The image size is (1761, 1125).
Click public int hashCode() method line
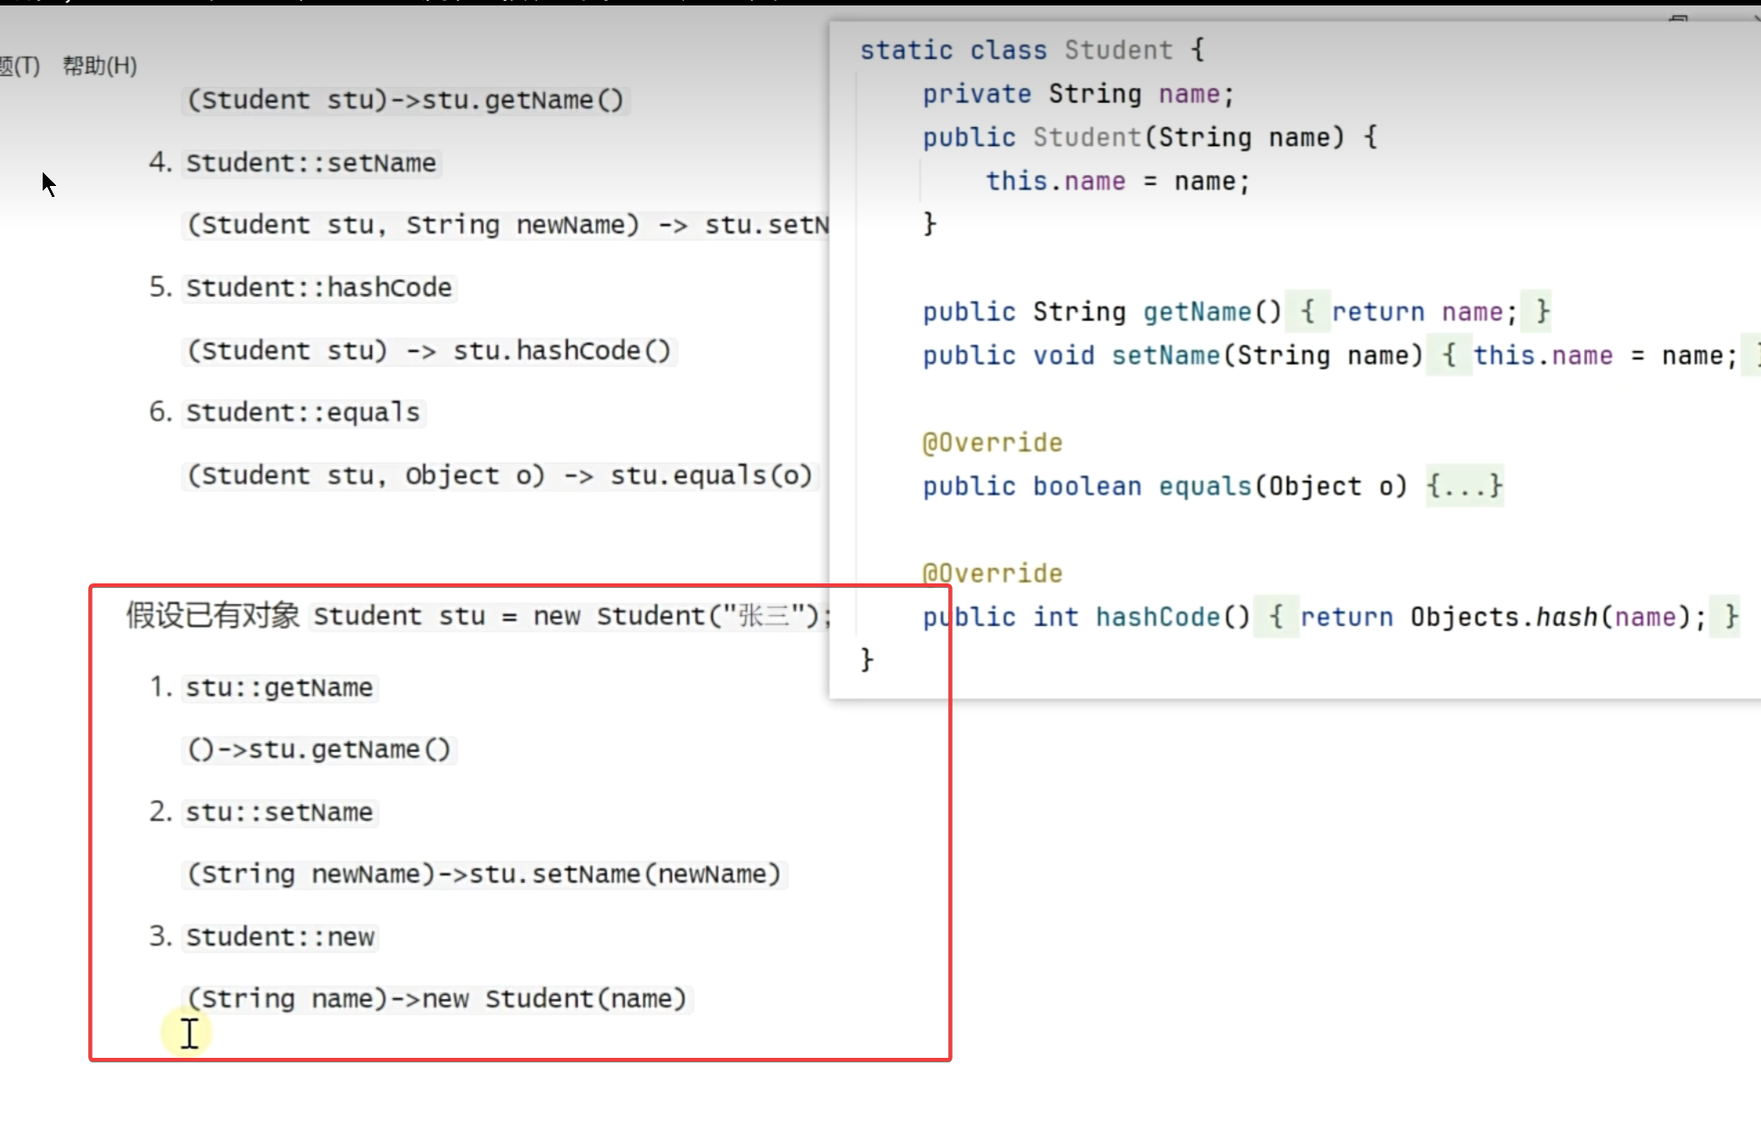pos(1331,617)
